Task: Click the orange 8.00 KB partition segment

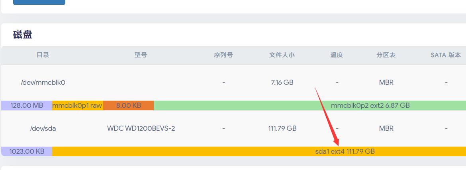Action: click(x=128, y=105)
